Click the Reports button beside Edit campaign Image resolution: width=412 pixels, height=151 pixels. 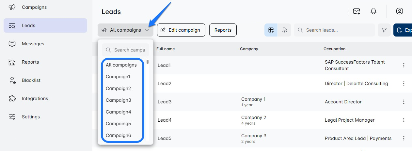(x=223, y=30)
